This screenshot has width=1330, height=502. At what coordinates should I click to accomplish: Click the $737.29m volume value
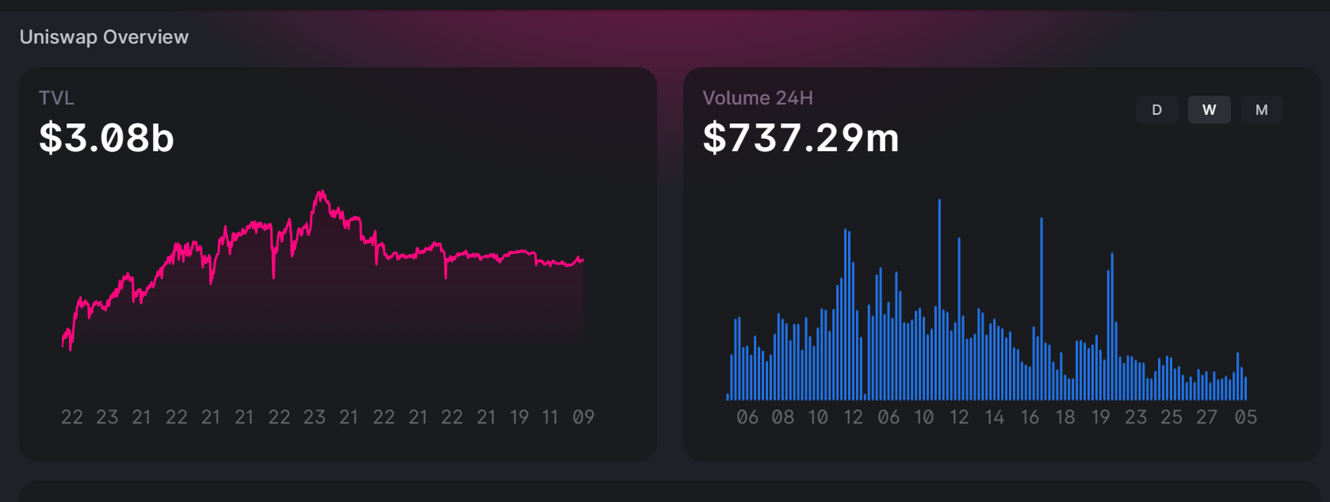(x=801, y=138)
